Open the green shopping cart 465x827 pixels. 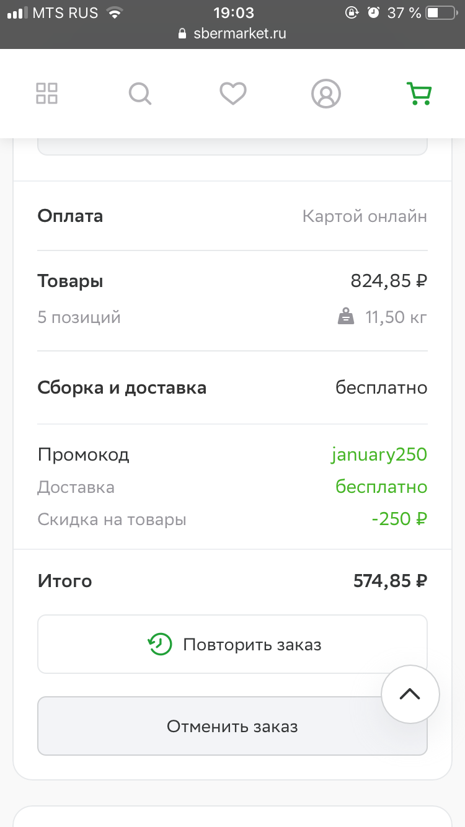[419, 94]
